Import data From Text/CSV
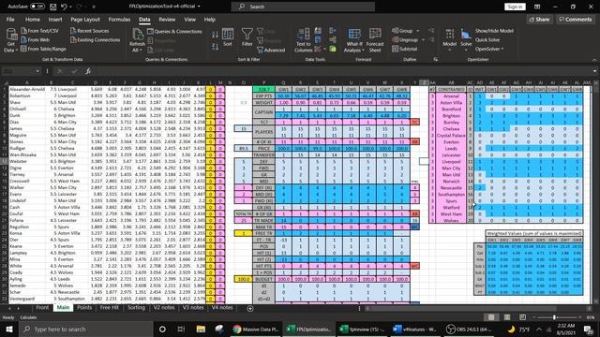The image size is (600, 337). point(39,31)
